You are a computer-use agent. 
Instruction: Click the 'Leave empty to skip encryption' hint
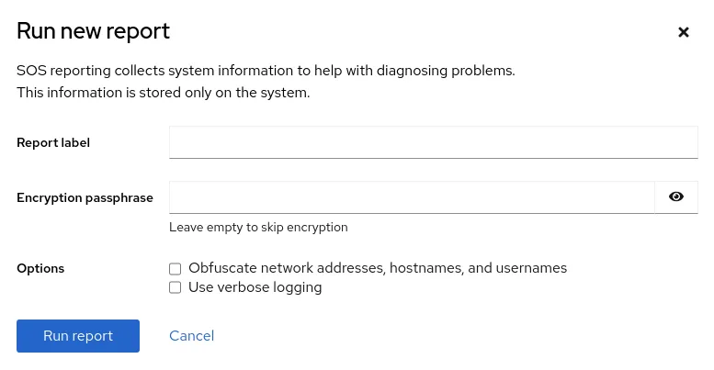258,227
